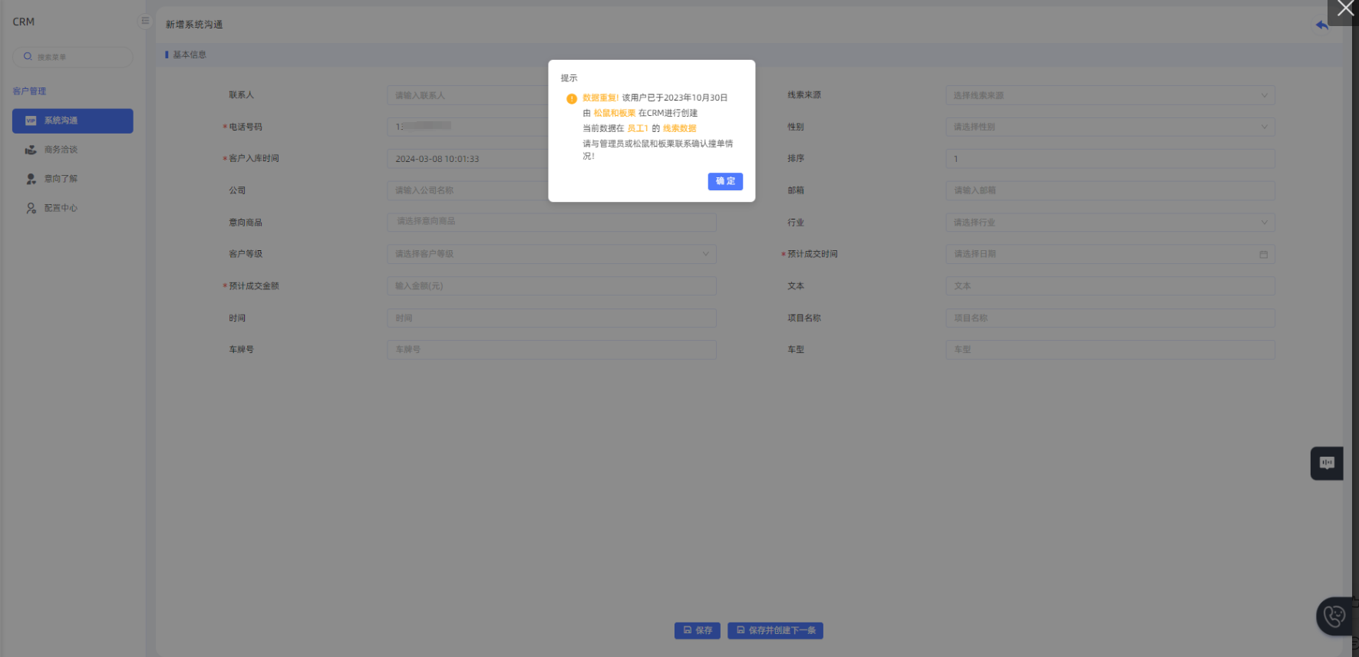
Task: Click the VIP icon beside 系统沟通
Action: 31,121
